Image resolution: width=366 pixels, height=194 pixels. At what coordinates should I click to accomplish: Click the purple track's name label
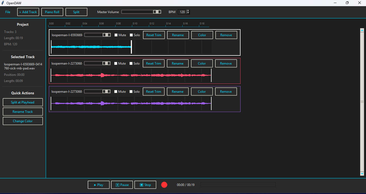[67, 92]
